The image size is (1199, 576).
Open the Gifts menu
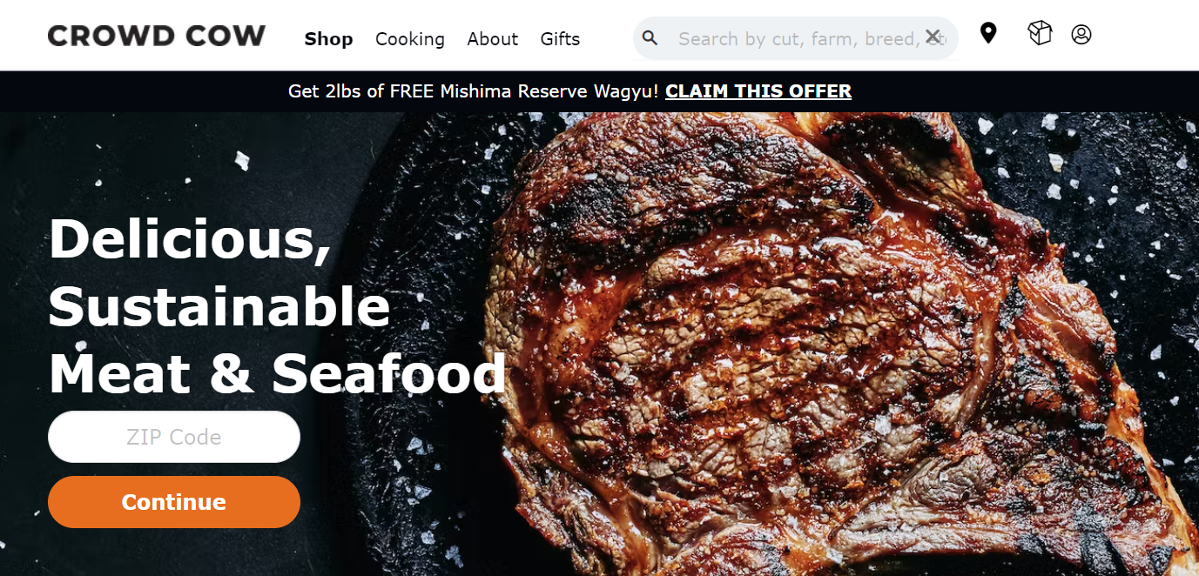point(560,39)
